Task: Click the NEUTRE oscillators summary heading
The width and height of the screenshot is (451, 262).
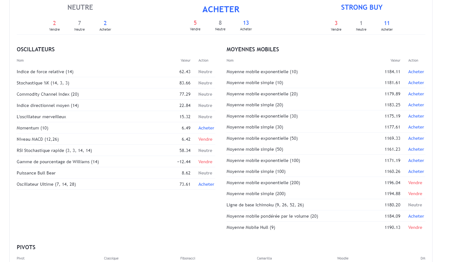Action: pos(80,8)
